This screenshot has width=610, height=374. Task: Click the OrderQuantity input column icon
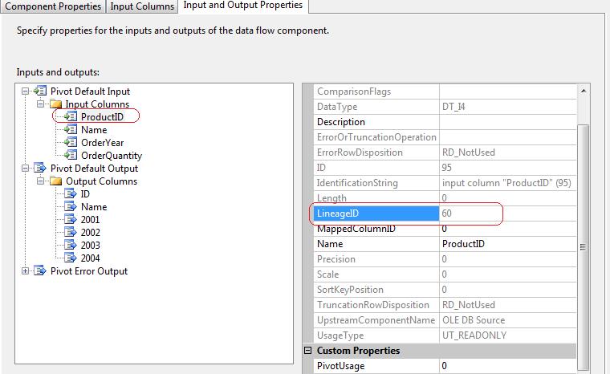point(70,156)
